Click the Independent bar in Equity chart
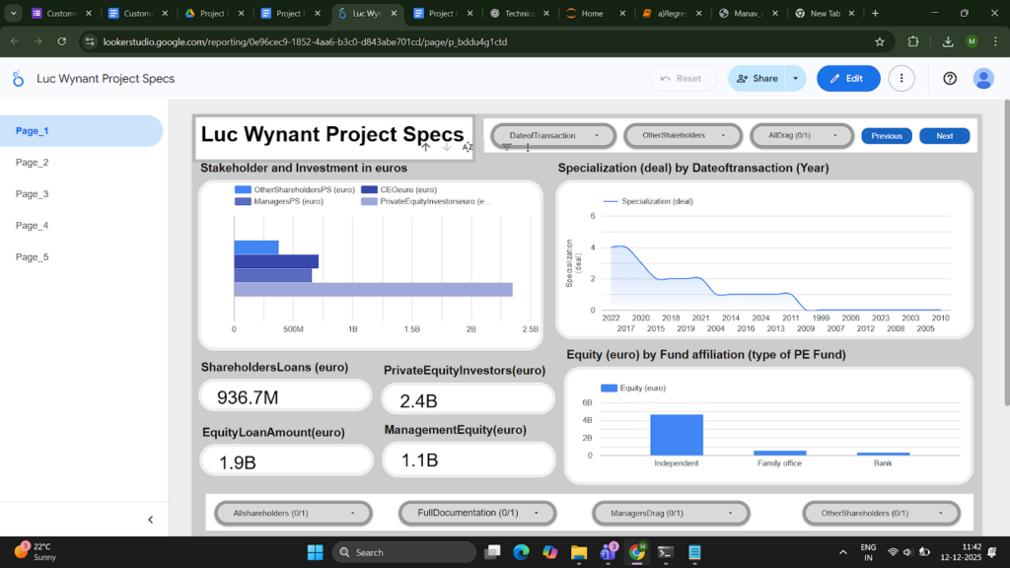1010x568 pixels. click(x=677, y=434)
